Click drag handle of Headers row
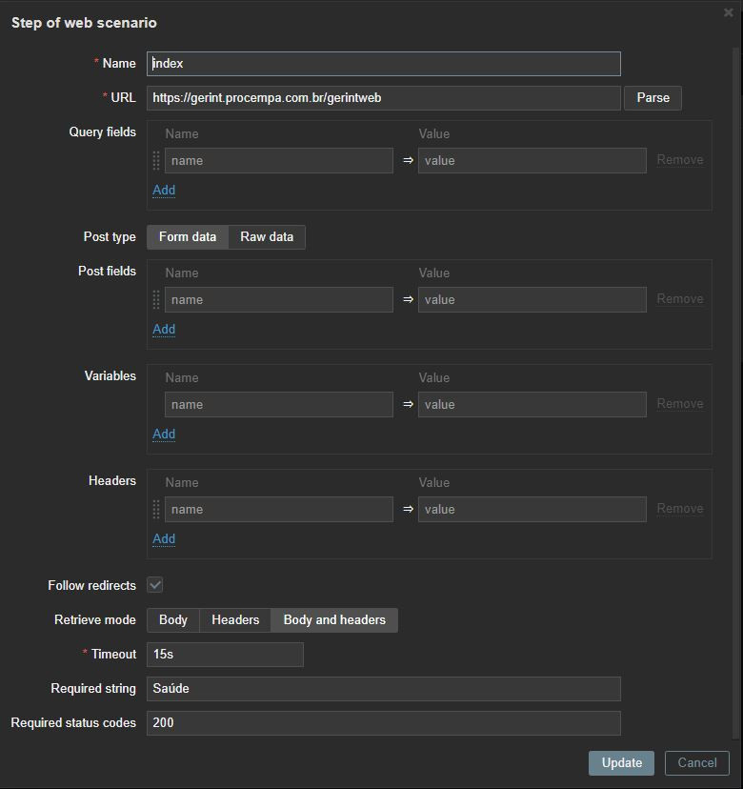This screenshot has height=789, width=743. pos(156,509)
